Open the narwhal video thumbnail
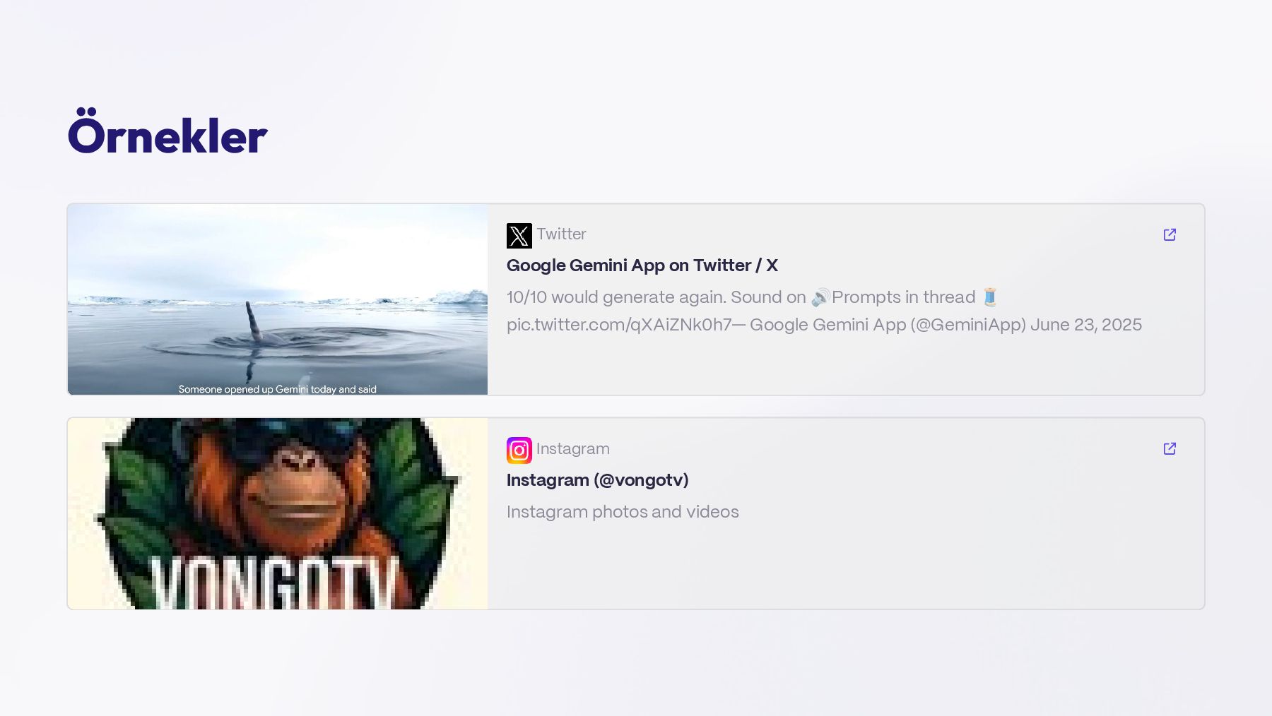Screen dimensions: 1272x716 tap(278, 299)
